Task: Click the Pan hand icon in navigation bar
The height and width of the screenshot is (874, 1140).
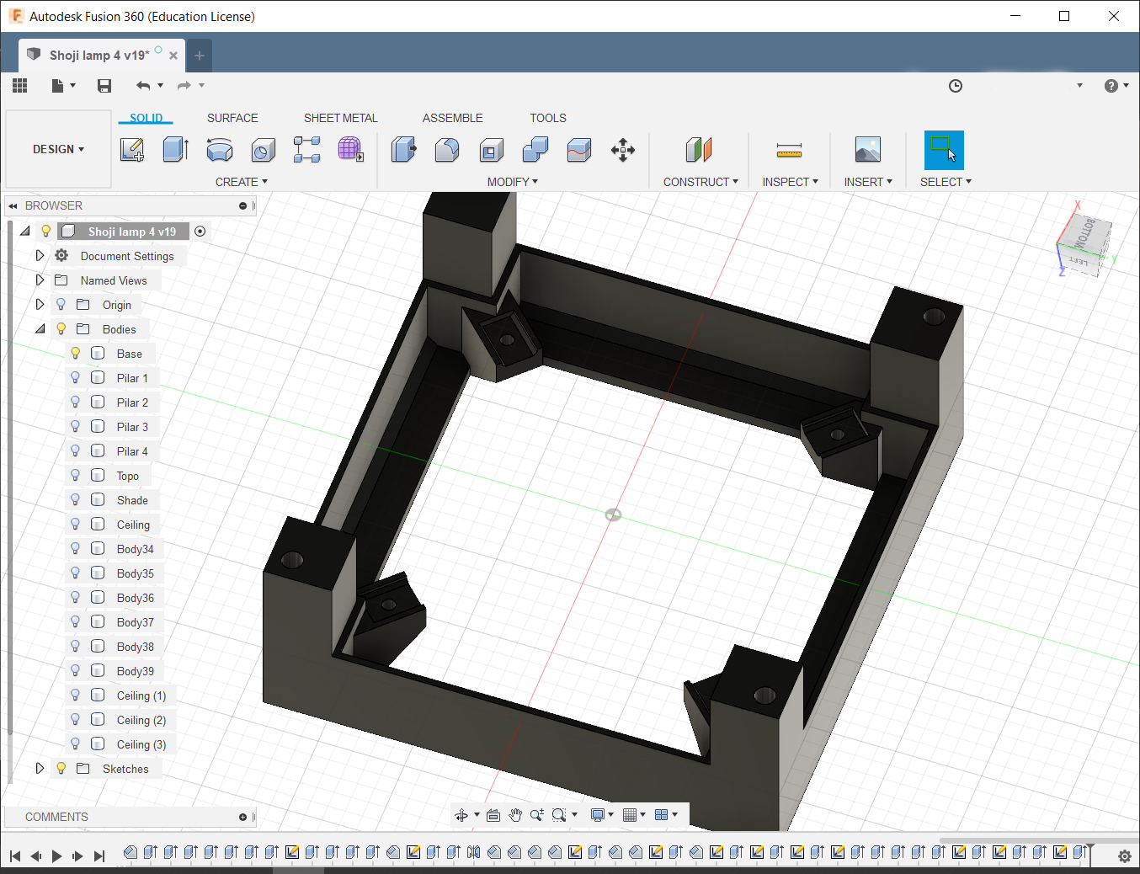Action: [x=515, y=815]
